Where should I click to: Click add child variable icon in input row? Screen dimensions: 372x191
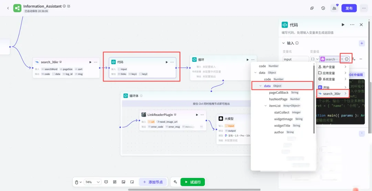[354, 59]
